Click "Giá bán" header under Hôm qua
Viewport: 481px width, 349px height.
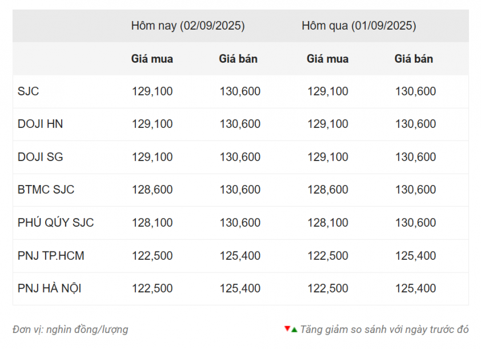(x=414, y=59)
